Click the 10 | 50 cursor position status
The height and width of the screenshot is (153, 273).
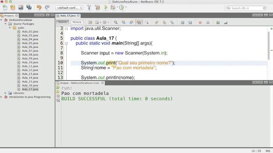256,151
